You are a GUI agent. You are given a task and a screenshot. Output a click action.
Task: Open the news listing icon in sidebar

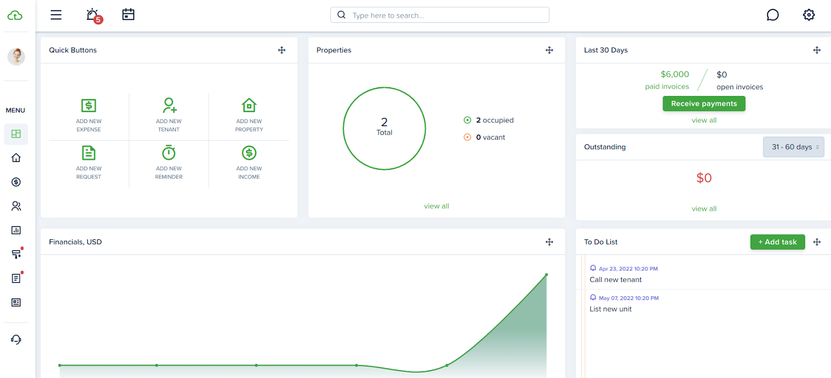(x=16, y=303)
